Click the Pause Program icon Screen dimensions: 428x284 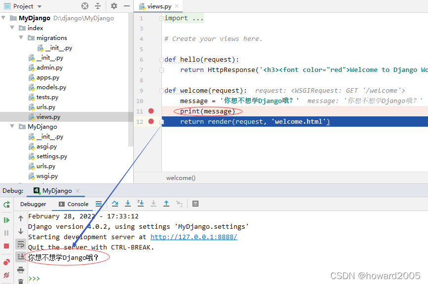click(x=6, y=233)
